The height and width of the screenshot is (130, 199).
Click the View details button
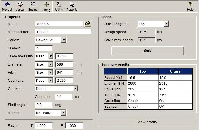click(x=147, y=122)
